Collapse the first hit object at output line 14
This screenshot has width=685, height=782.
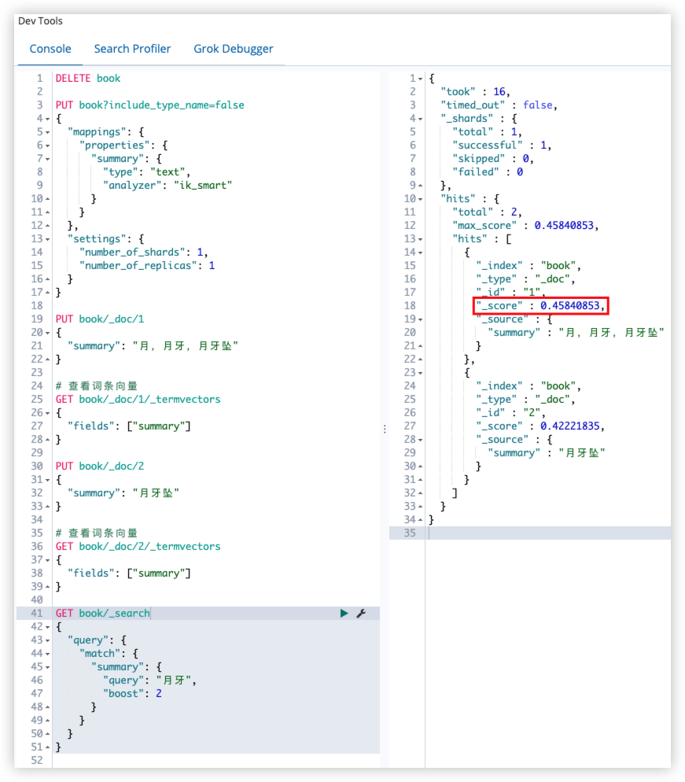[421, 253]
